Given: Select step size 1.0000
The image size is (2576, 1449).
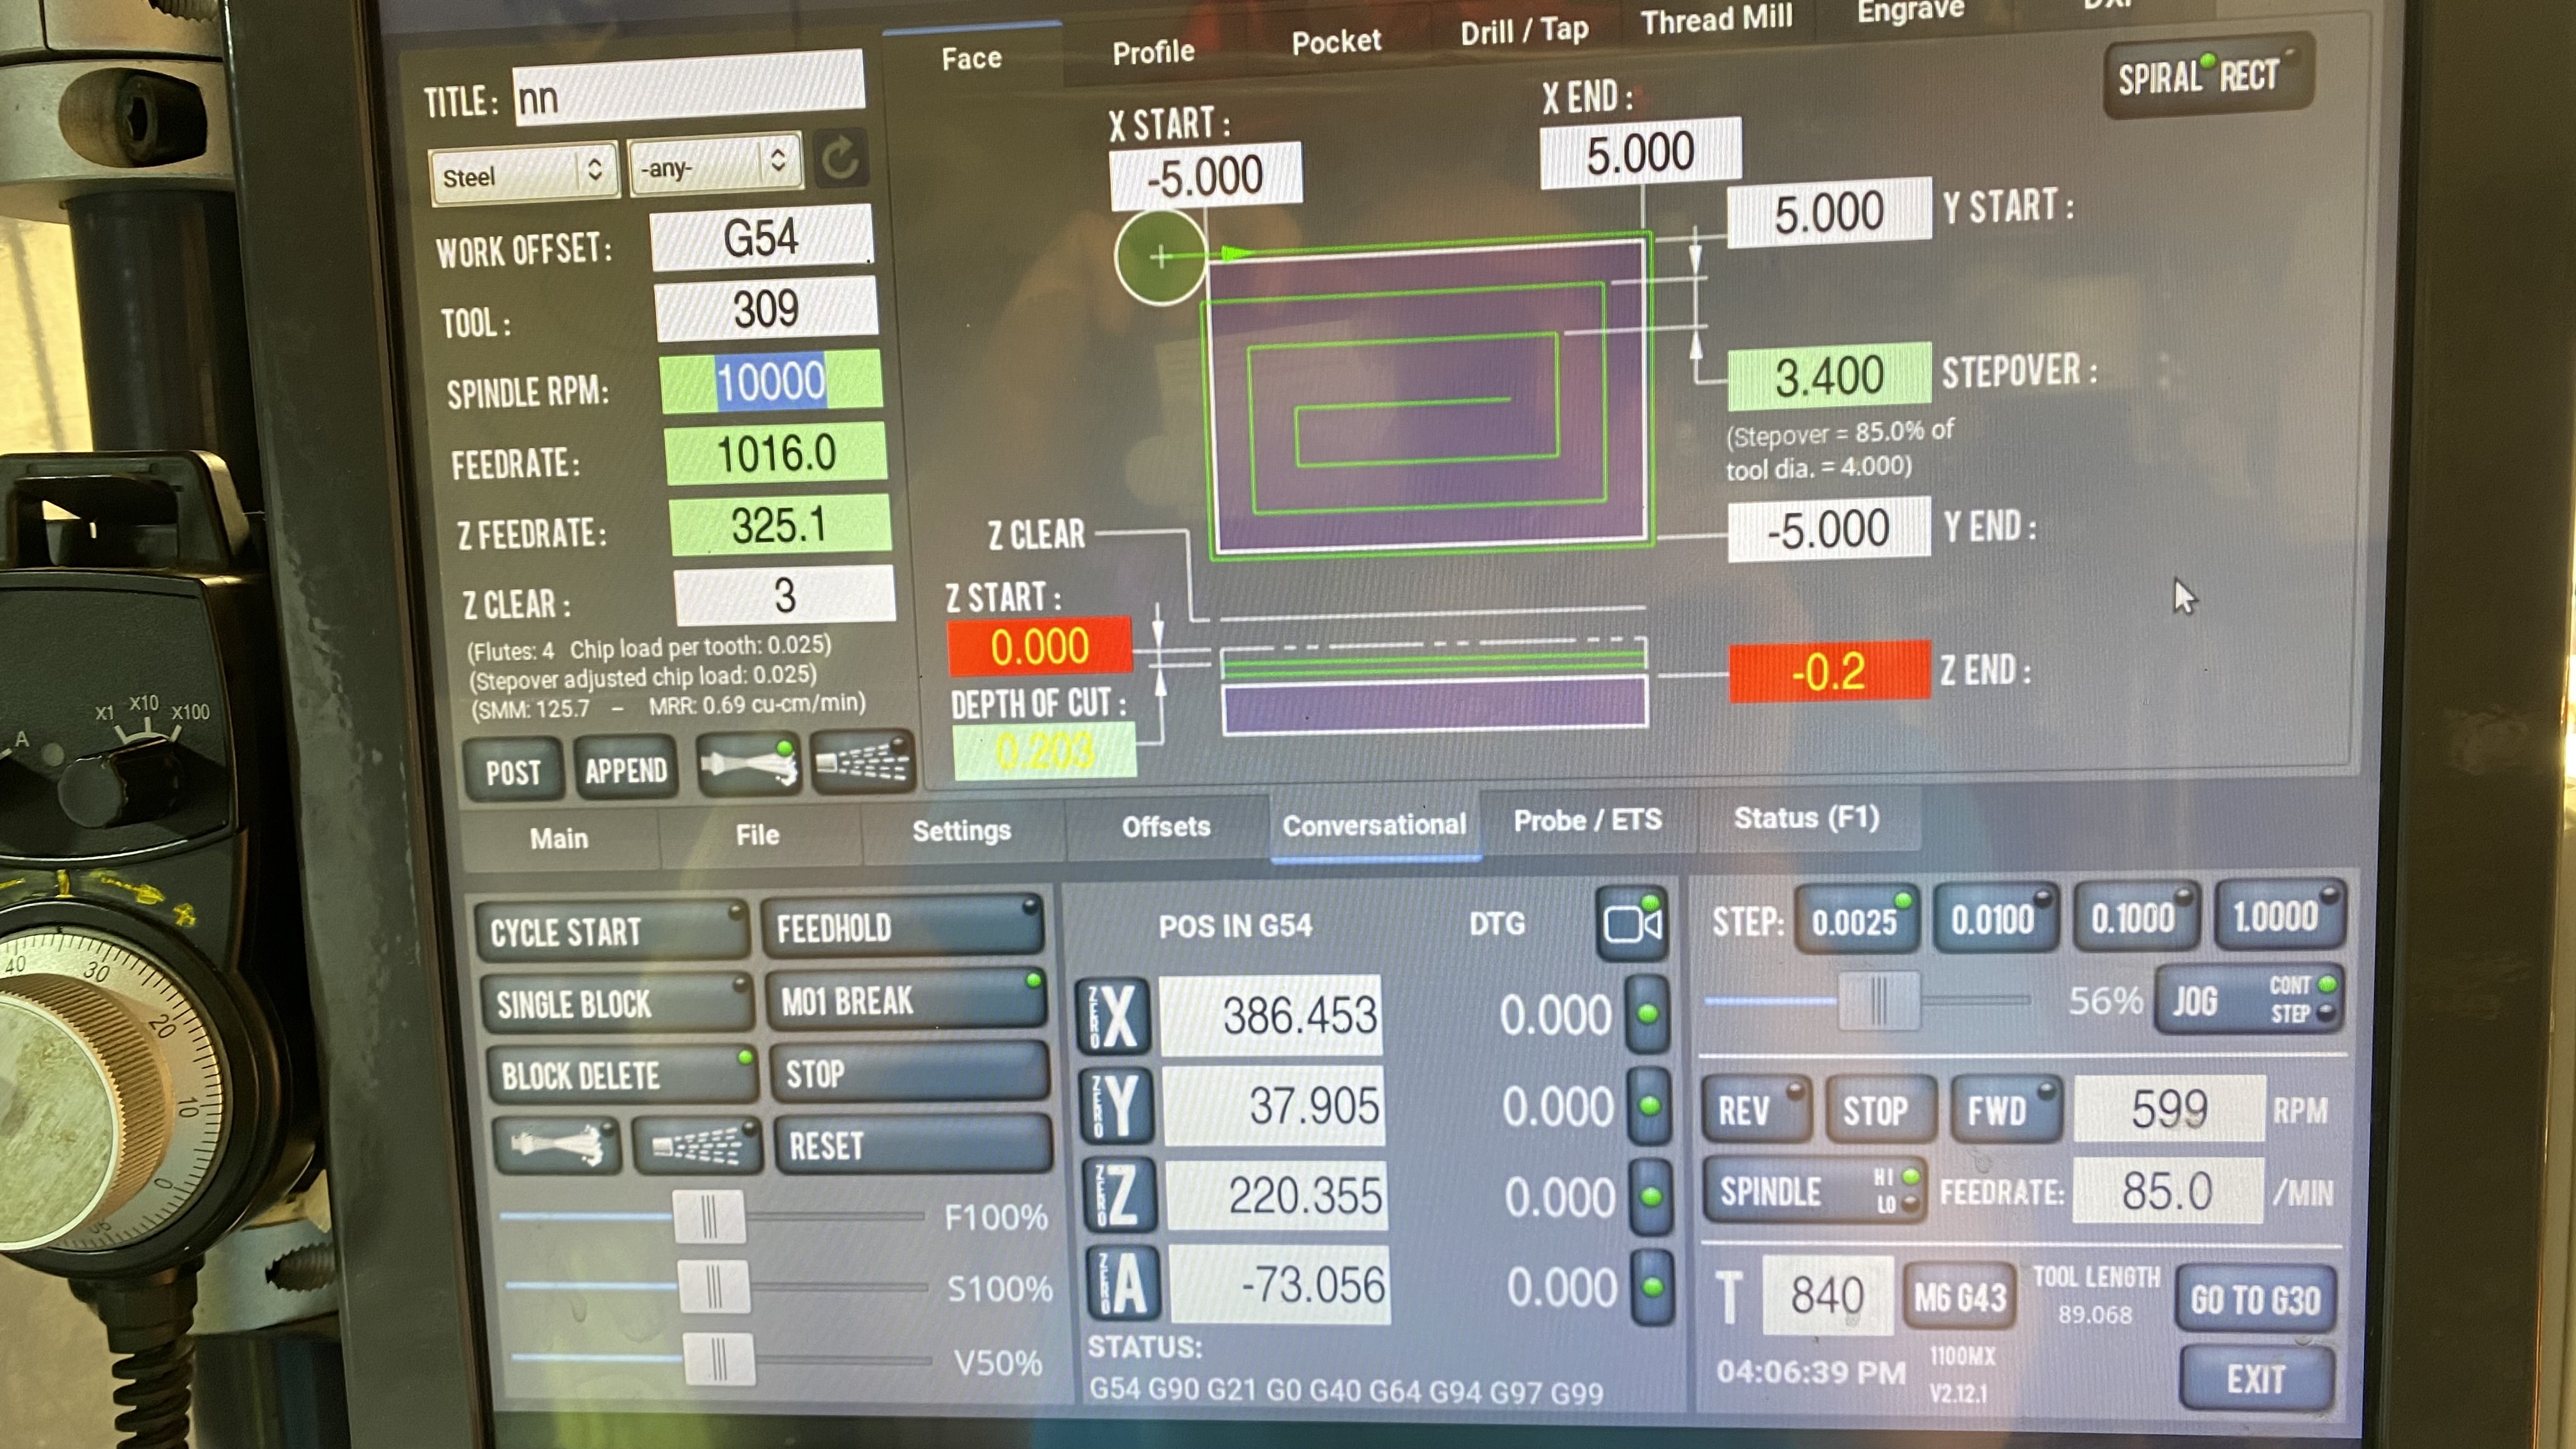Looking at the screenshot, I should point(2280,914).
